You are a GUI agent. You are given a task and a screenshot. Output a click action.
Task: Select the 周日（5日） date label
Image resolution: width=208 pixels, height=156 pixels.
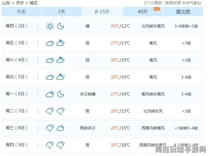(16, 77)
